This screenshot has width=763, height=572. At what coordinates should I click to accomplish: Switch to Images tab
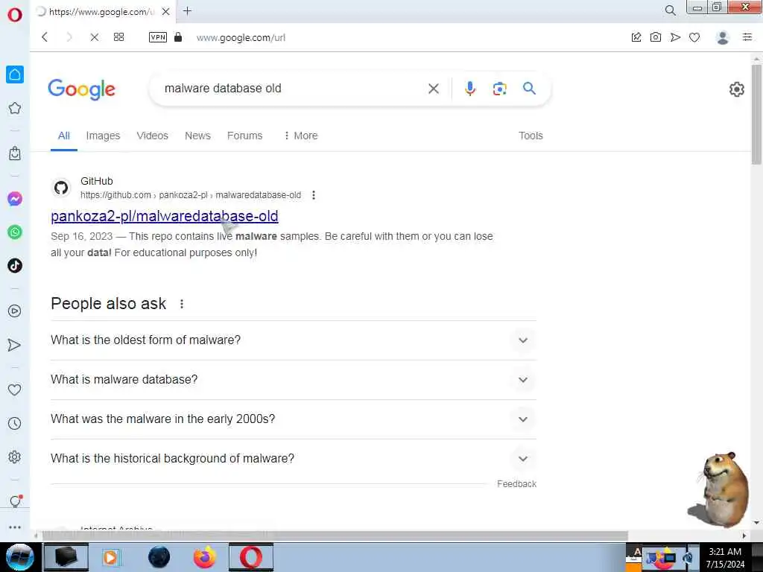pyautogui.click(x=103, y=136)
